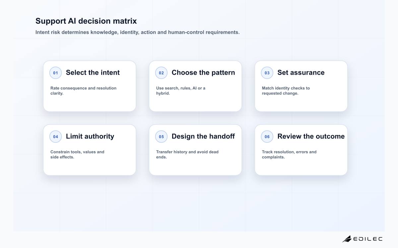398x248 pixels.
Task: Click the 03 step number badge
Action: click(267, 73)
